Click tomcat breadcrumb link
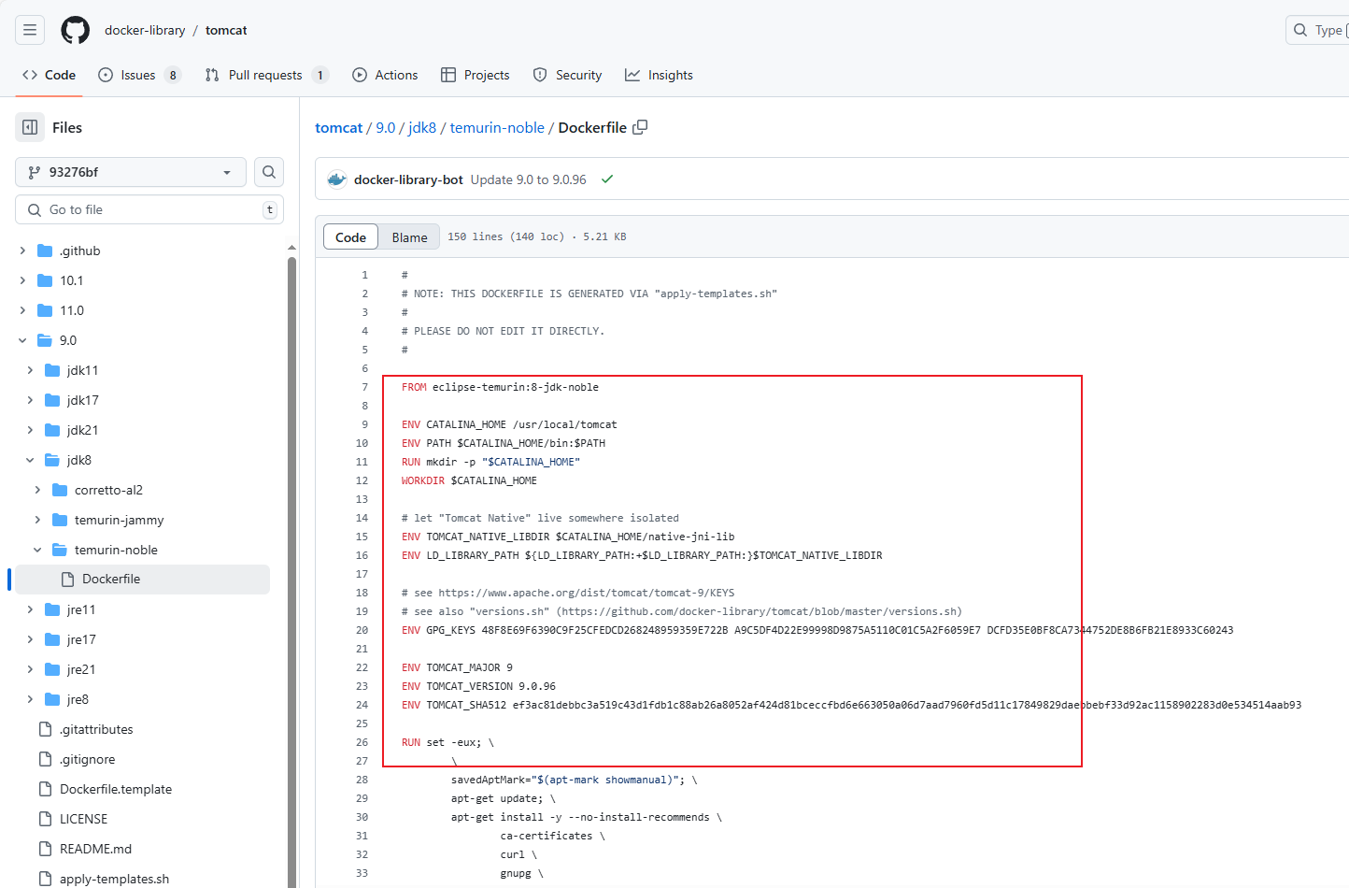This screenshot has width=1349, height=888. click(338, 127)
